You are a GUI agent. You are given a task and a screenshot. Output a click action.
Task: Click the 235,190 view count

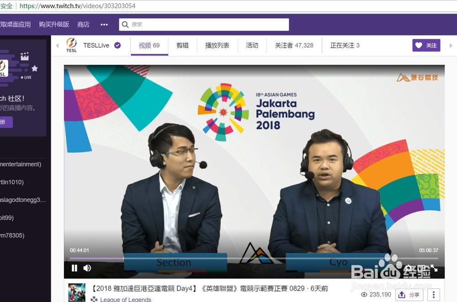pyautogui.click(x=376, y=294)
